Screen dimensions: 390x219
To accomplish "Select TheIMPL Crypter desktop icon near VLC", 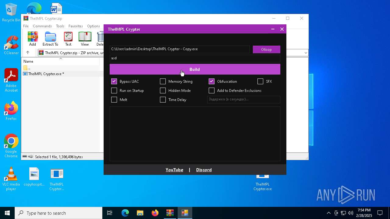I will 57,179.
